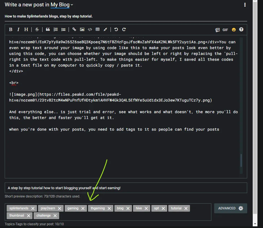
Task: Remove the challenge tag
Action: (55, 216)
